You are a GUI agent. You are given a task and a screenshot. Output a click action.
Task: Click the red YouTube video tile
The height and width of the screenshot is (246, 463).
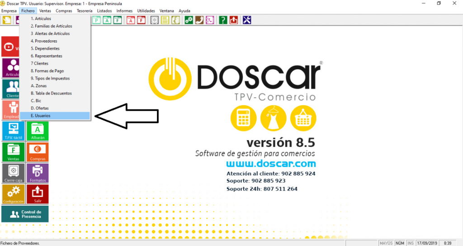(x=11, y=47)
